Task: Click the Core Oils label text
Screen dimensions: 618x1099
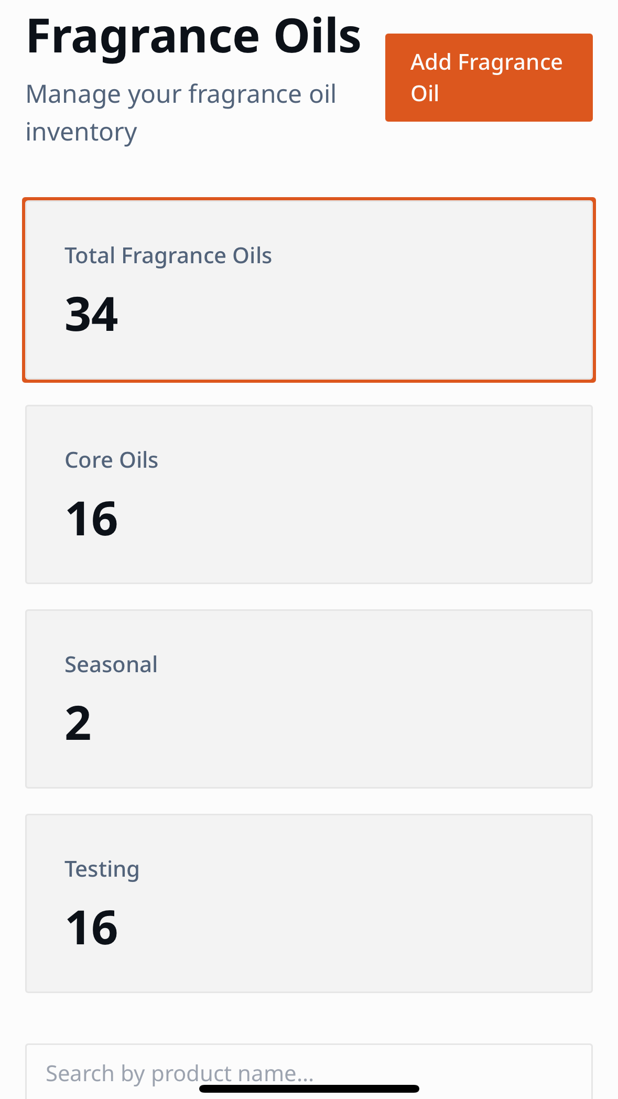Action: coord(111,460)
